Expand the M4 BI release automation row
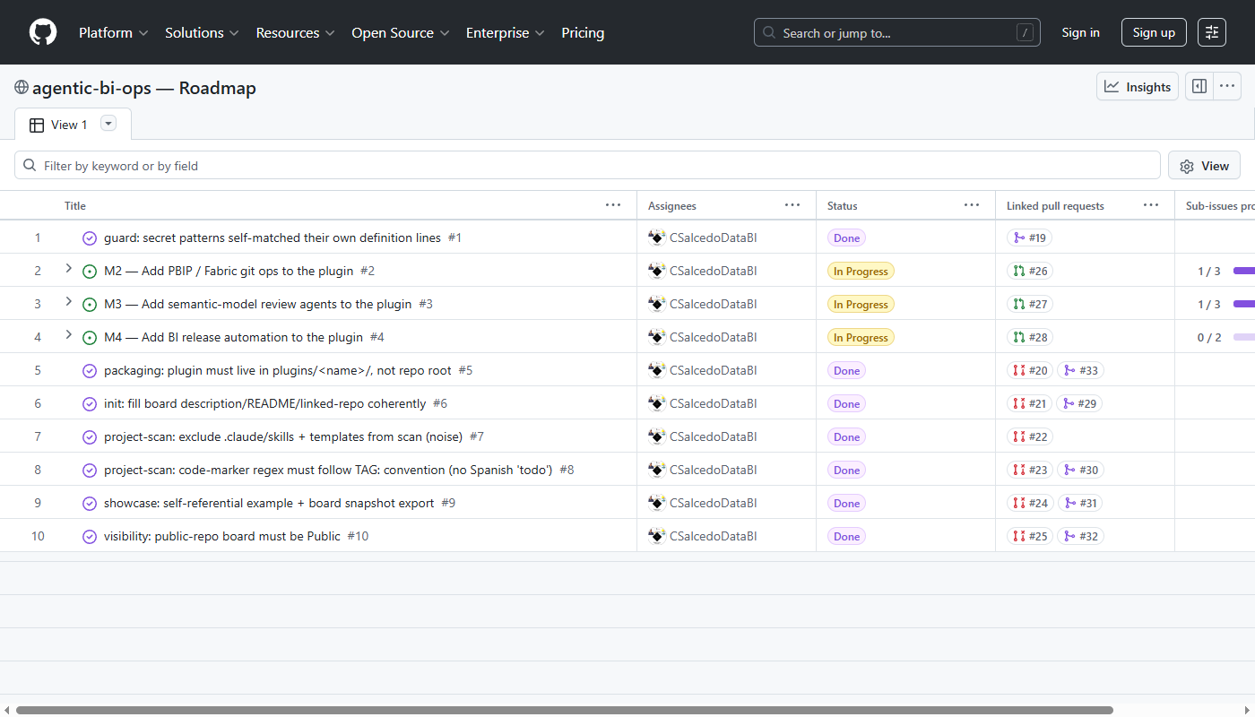This screenshot has height=717, width=1255. pos(69,335)
